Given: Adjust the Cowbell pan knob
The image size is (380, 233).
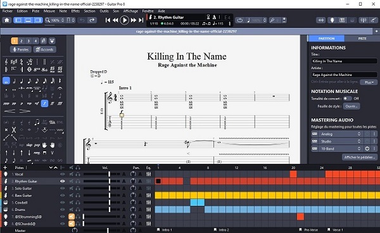Looking at the screenshot, I should (x=133, y=202).
